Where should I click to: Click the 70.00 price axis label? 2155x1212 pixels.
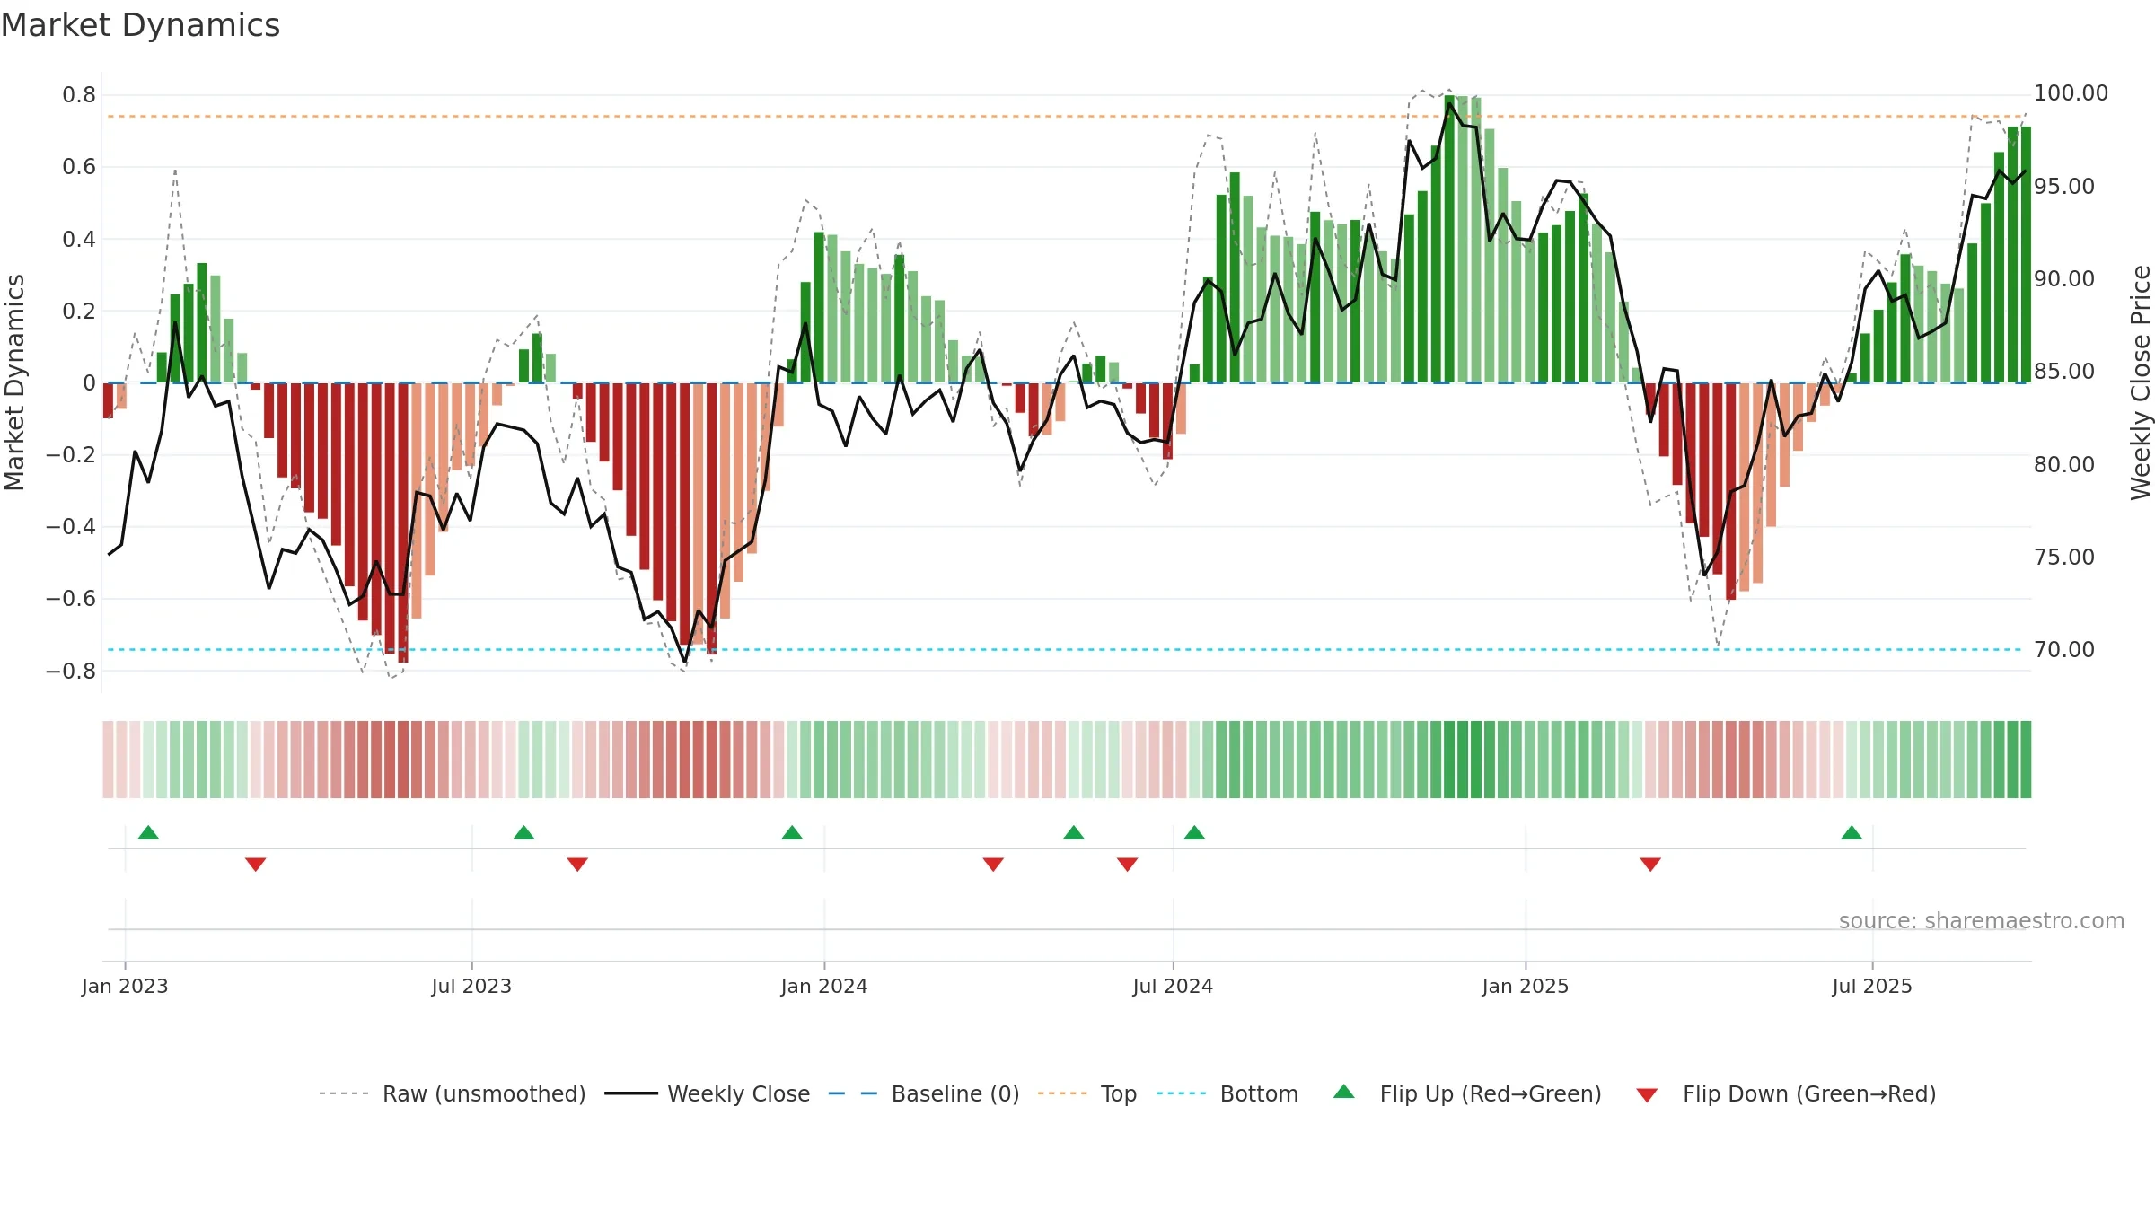(2063, 650)
